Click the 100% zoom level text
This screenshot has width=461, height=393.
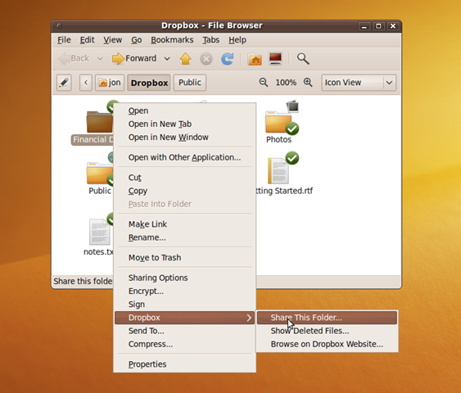286,83
